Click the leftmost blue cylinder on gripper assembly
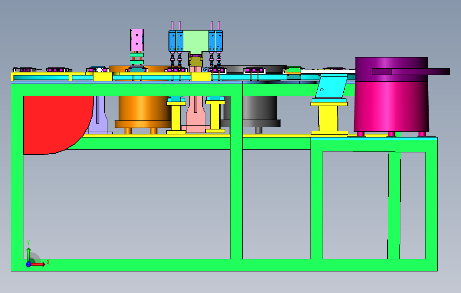Screen dimensions: 461x293 (172, 41)
